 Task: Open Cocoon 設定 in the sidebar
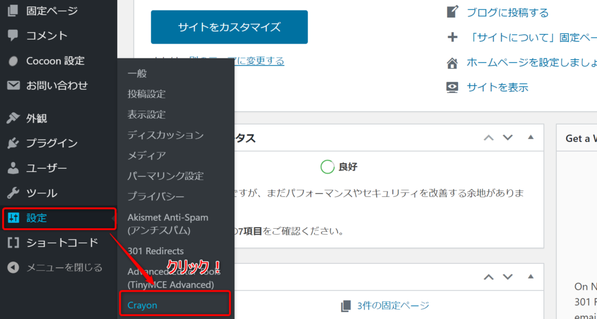(55, 61)
